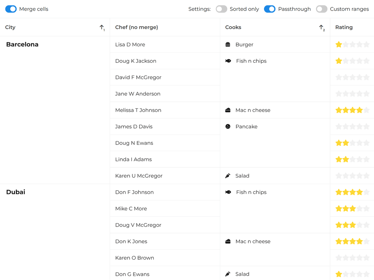This screenshot has width=374, height=280.
Task: Turn off the Passthrough toggle
Action: pyautogui.click(x=270, y=9)
